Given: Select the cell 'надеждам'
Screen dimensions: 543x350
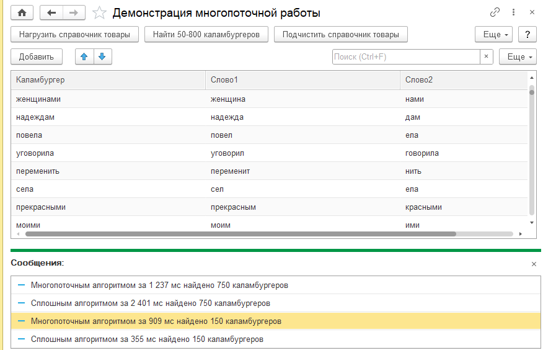Looking at the screenshot, I should 108,117.
